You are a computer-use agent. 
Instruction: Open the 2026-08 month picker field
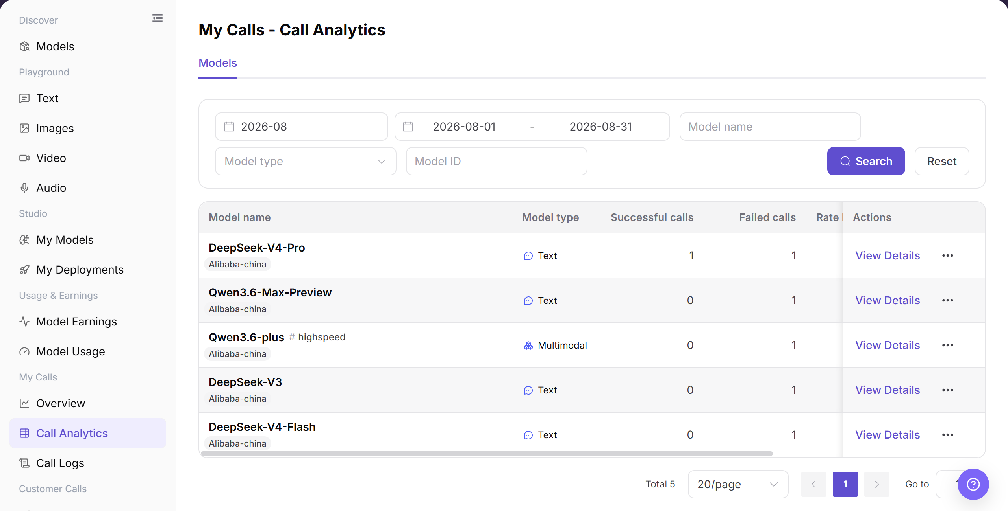pos(301,127)
